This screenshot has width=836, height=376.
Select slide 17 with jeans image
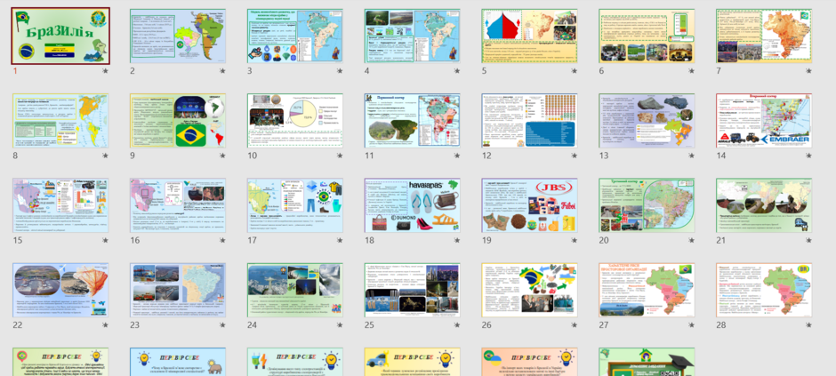click(295, 205)
